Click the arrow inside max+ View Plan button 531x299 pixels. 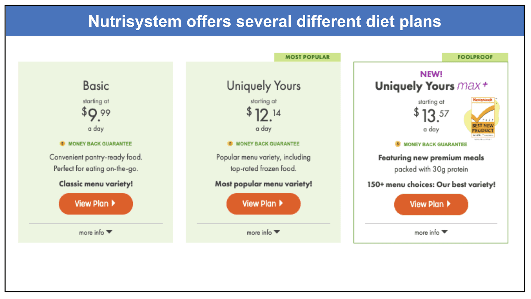click(449, 204)
